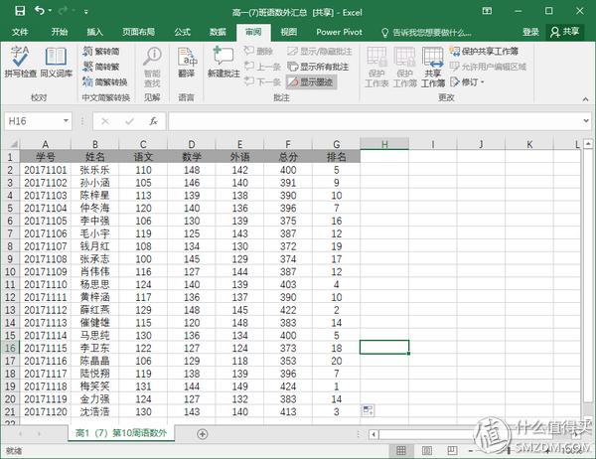The width and height of the screenshot is (596, 459).
Task: Click the zoom out minus button
Action: tap(471, 451)
